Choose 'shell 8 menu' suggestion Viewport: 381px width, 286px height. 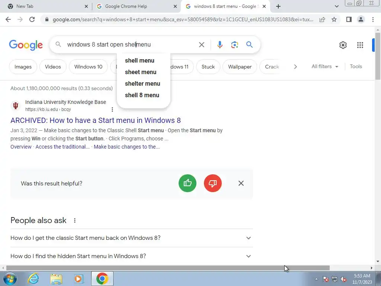point(143,95)
